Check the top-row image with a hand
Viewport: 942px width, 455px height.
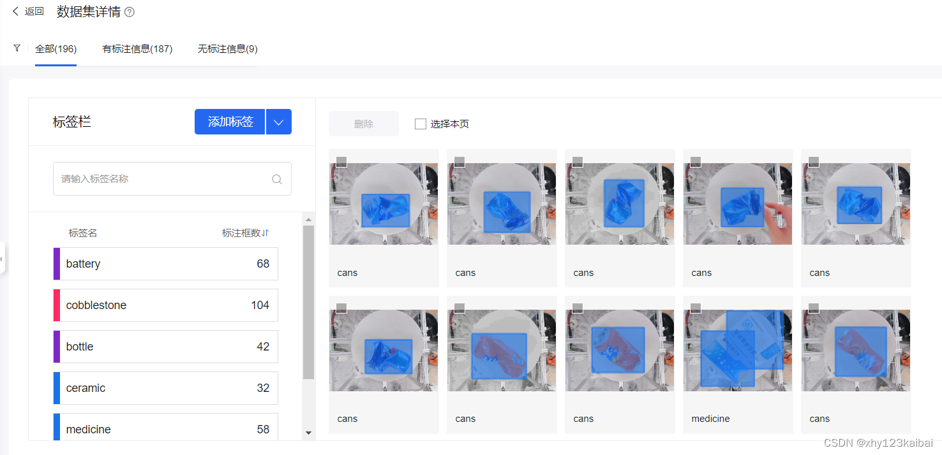tap(696, 162)
